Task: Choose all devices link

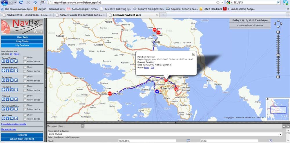Action: coord(11,54)
